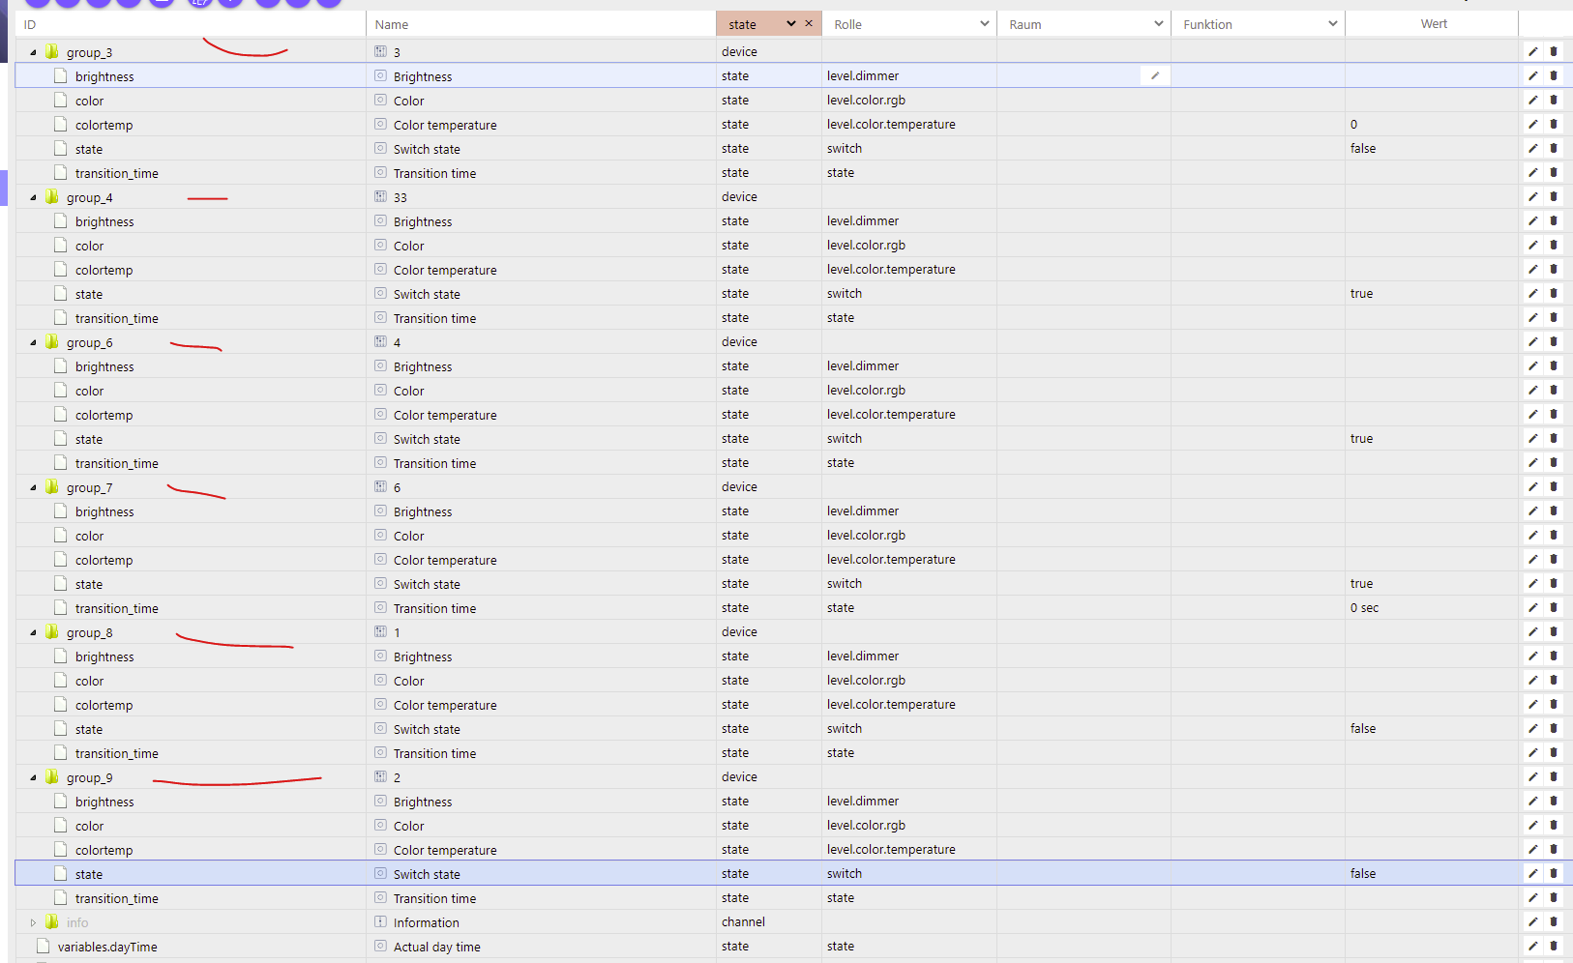Click 'Transition time' name in group_6
The height and width of the screenshot is (963, 1573).
tap(434, 463)
